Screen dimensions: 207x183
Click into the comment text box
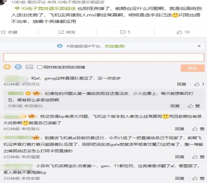(104, 57)
